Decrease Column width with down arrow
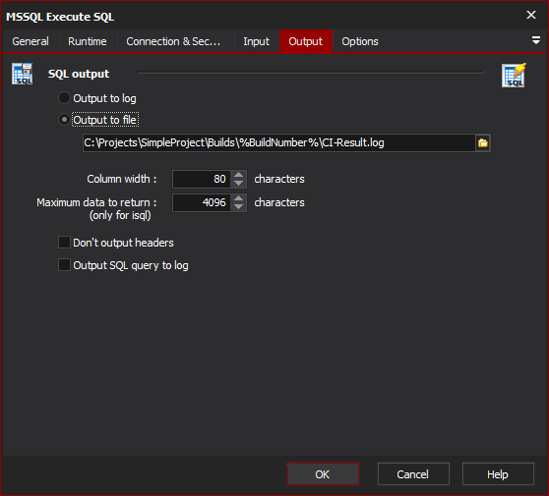Image resolution: width=549 pixels, height=496 pixels. [x=239, y=184]
